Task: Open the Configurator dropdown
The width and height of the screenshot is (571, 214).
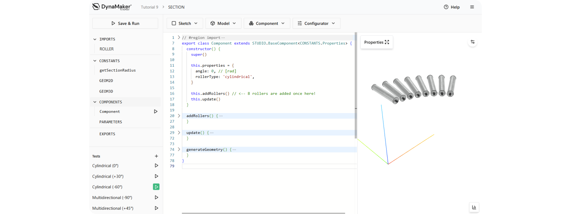Action: pyautogui.click(x=316, y=24)
